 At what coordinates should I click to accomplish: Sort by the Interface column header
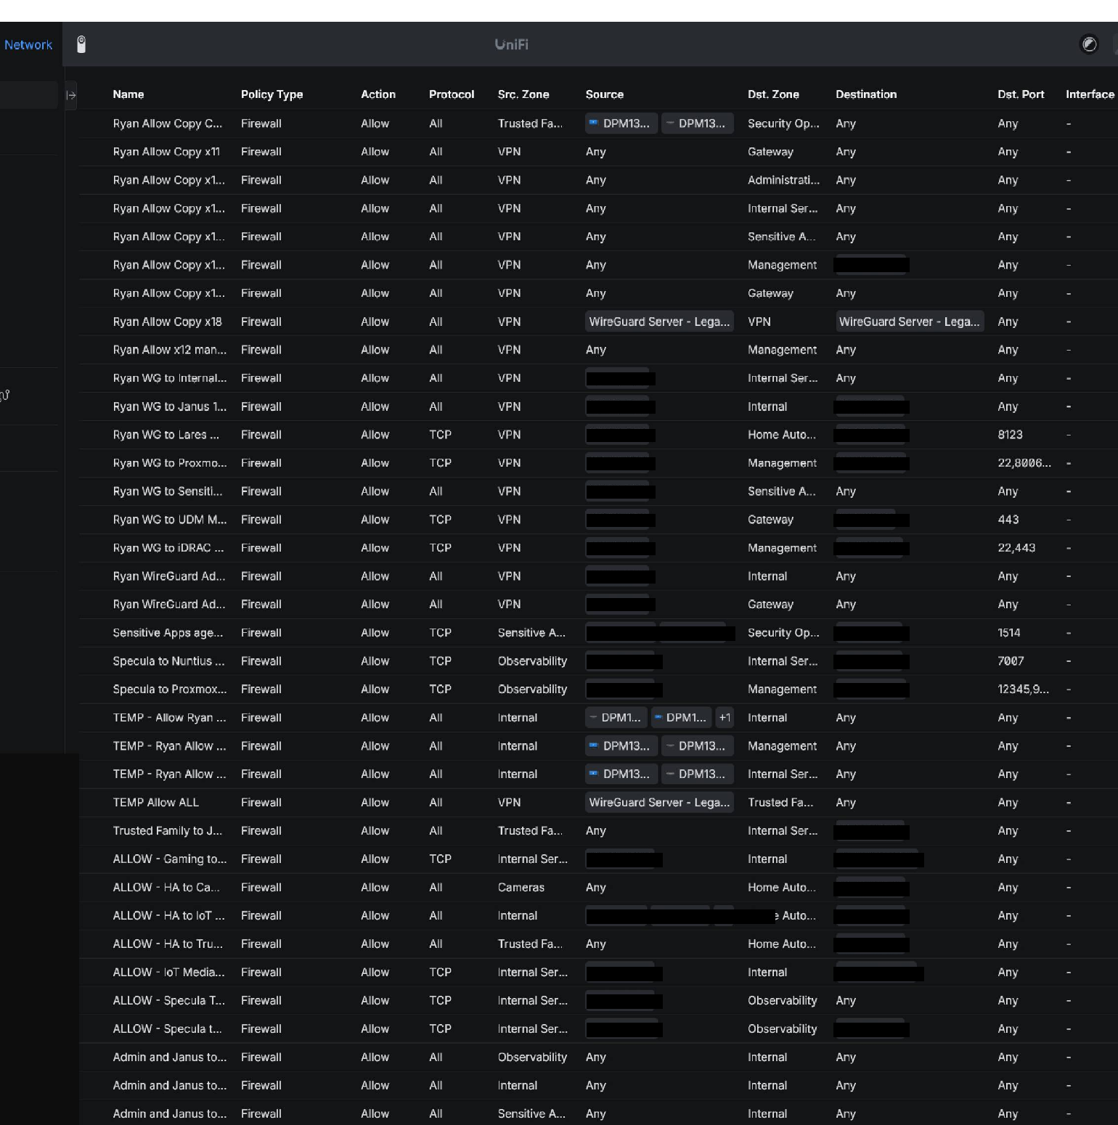pos(1090,94)
